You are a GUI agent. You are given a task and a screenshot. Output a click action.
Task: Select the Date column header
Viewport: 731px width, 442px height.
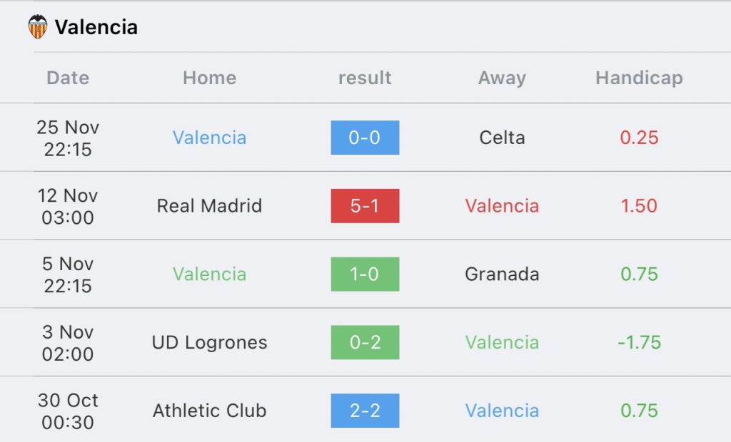(68, 78)
